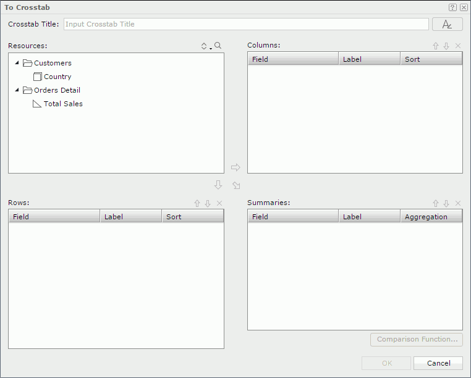Viewport: 471px width, 378px height.
Task: Click the add to Columns right arrow
Action: 235,167
